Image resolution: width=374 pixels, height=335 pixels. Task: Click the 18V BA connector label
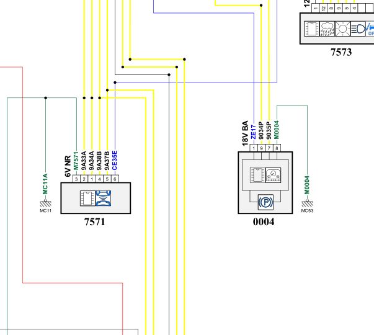coord(245,133)
